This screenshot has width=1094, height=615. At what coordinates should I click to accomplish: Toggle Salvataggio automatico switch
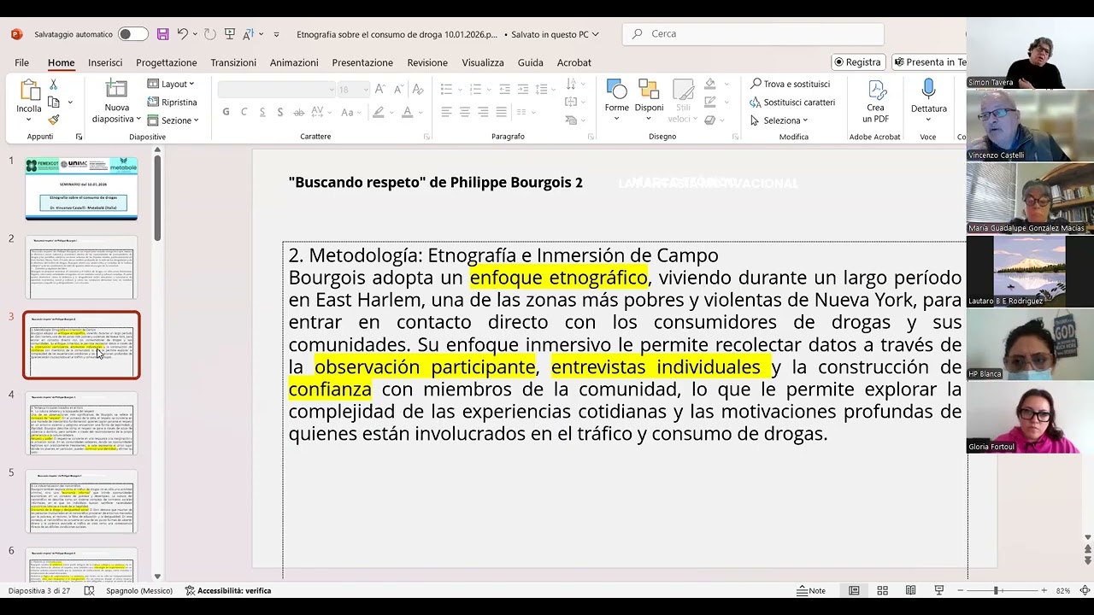tap(132, 34)
